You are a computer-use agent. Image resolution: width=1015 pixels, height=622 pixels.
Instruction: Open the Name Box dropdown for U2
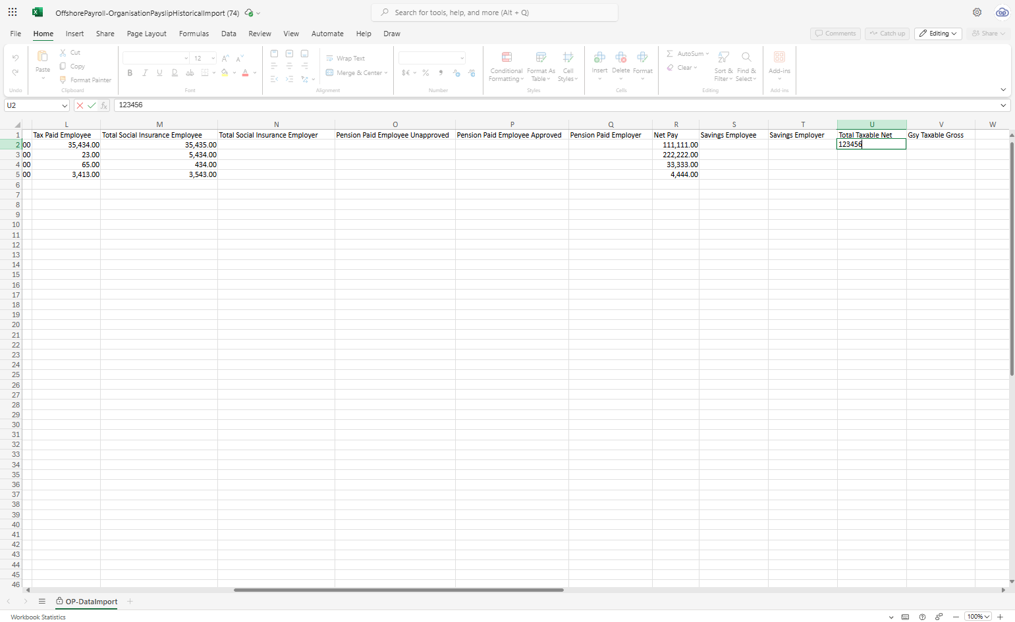tap(64, 105)
